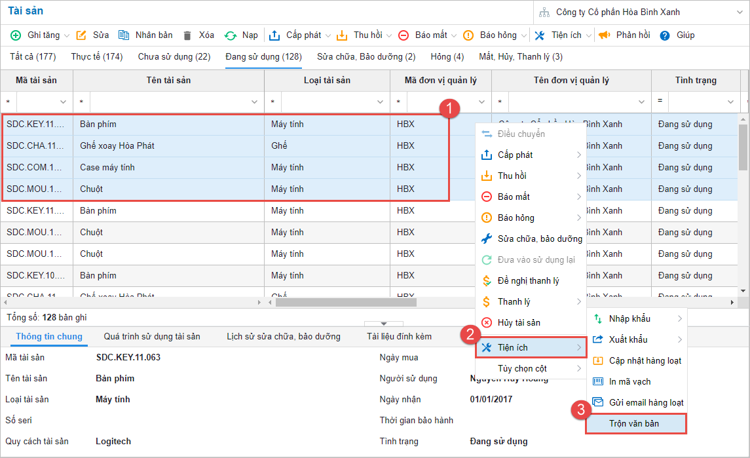This screenshot has height=458, width=750.
Task: Click the Xóa trash icon
Action: pos(187,35)
